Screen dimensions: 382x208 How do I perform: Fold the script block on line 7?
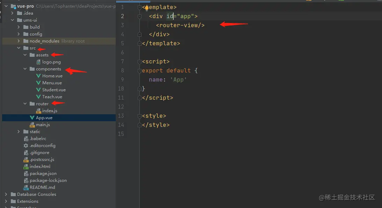[x=139, y=62]
